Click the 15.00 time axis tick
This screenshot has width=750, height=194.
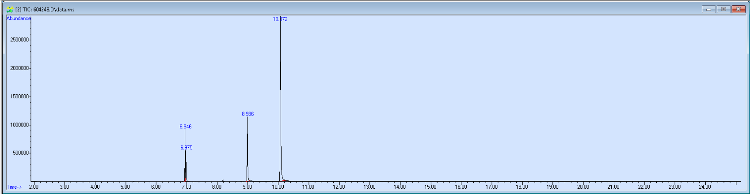click(430, 187)
